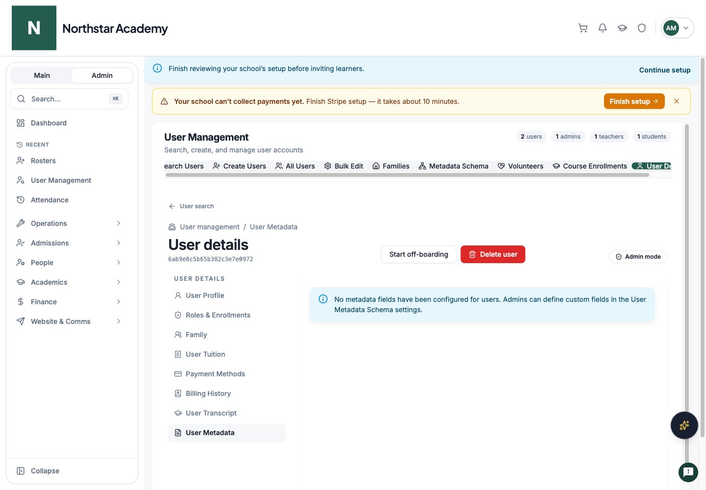
Task: Click the graduation cap icon in header
Action: click(622, 28)
